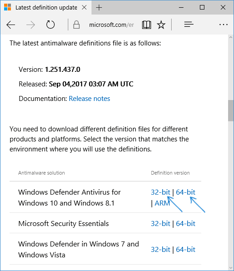Click Windows Defender in Windows 7 and Vista label
Screen dimensions: 234x271
(79, 249)
